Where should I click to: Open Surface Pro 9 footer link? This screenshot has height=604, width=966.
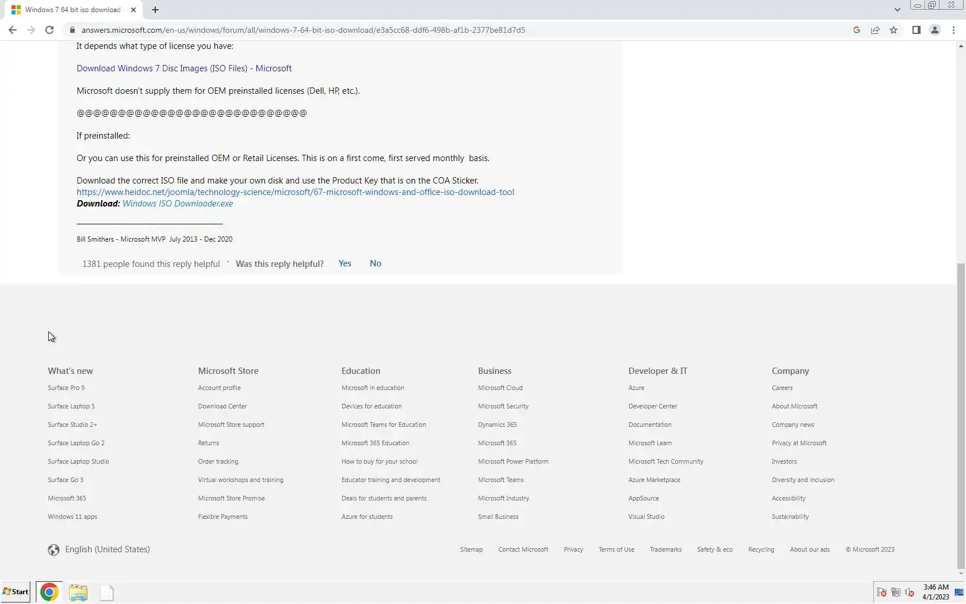[66, 388]
